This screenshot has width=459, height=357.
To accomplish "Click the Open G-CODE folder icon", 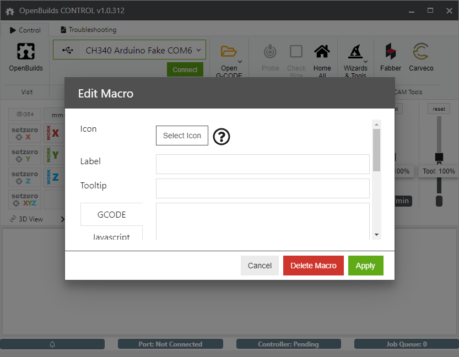I will 229,52.
